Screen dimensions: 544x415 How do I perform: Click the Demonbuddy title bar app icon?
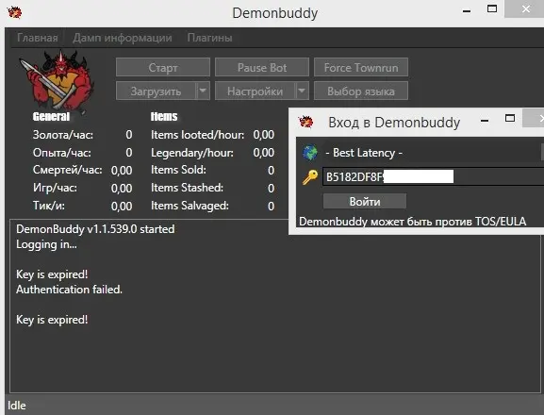[x=14, y=12]
